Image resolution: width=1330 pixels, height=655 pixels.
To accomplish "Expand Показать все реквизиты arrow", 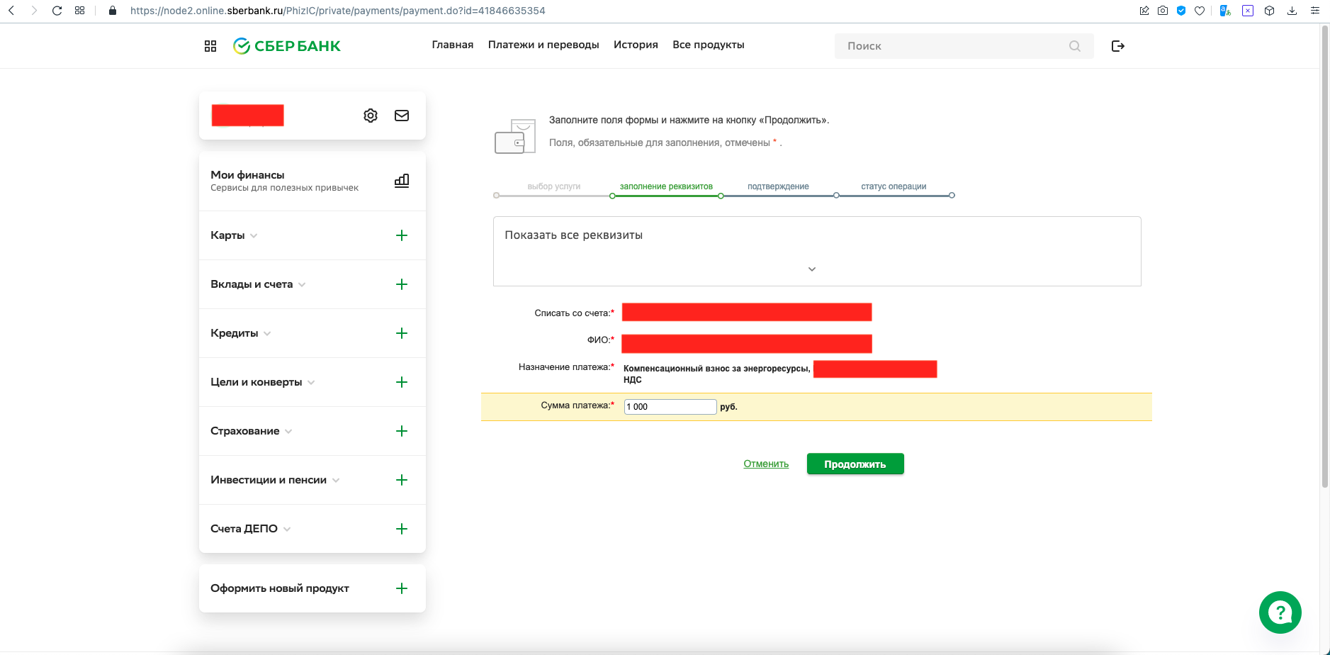I will tap(812, 269).
